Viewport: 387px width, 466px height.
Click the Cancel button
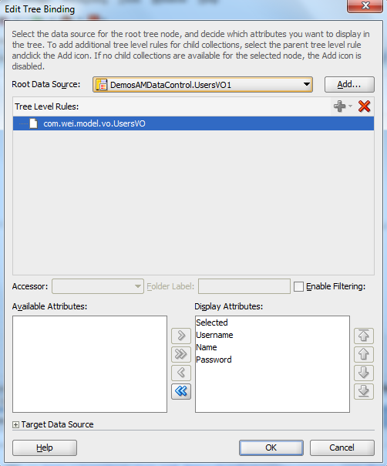click(x=342, y=447)
